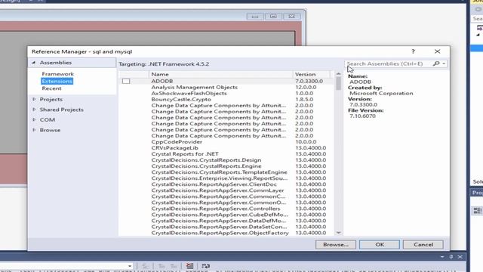Open the search options dropdown arrow
Image resolution: width=483 pixels, height=272 pixels.
[444, 63]
